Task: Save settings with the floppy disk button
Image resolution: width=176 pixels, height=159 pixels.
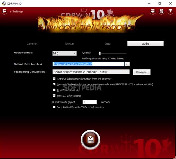Action: click(90, 140)
